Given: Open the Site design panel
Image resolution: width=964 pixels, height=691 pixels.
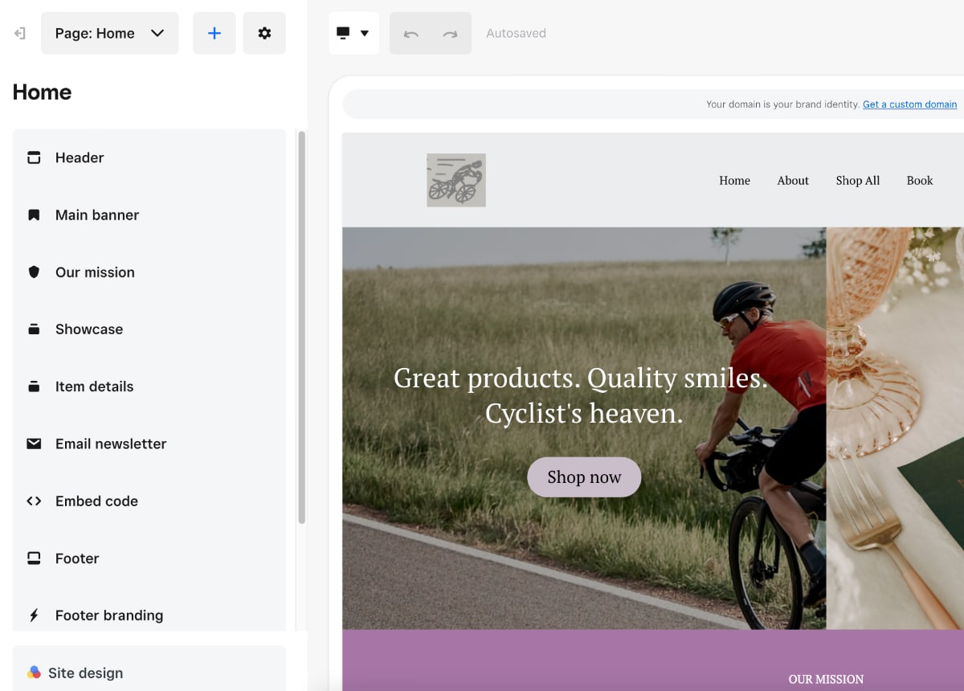Looking at the screenshot, I should 149,669.
